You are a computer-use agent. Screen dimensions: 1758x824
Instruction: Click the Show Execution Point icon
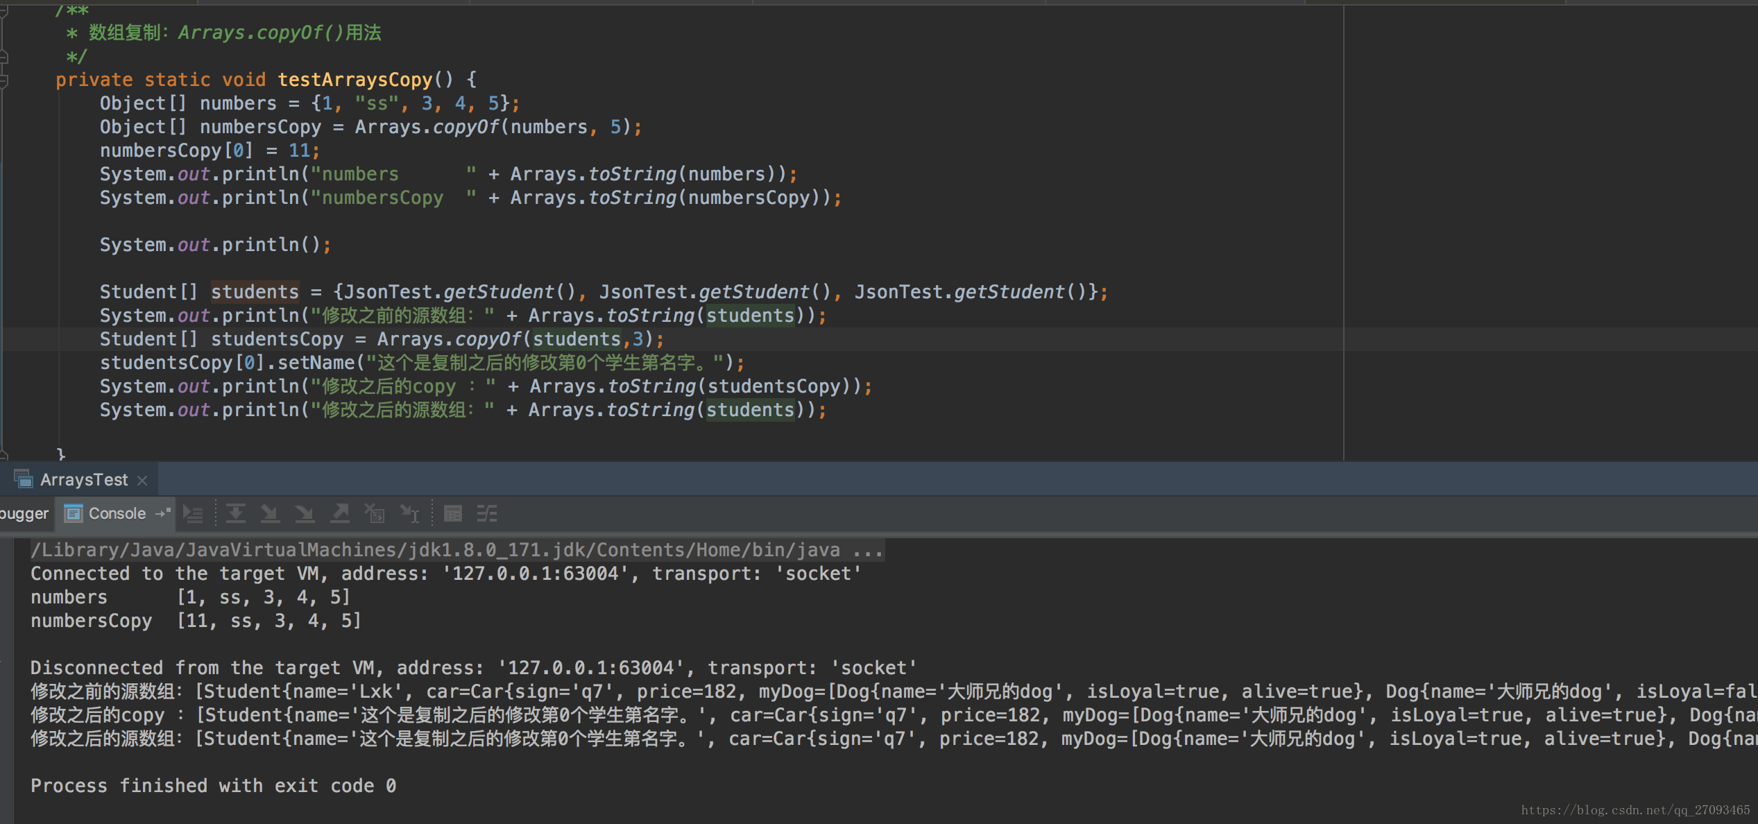[x=193, y=514]
